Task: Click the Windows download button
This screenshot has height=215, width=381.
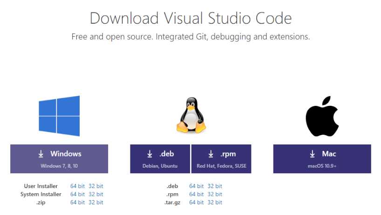Action: tap(59, 159)
